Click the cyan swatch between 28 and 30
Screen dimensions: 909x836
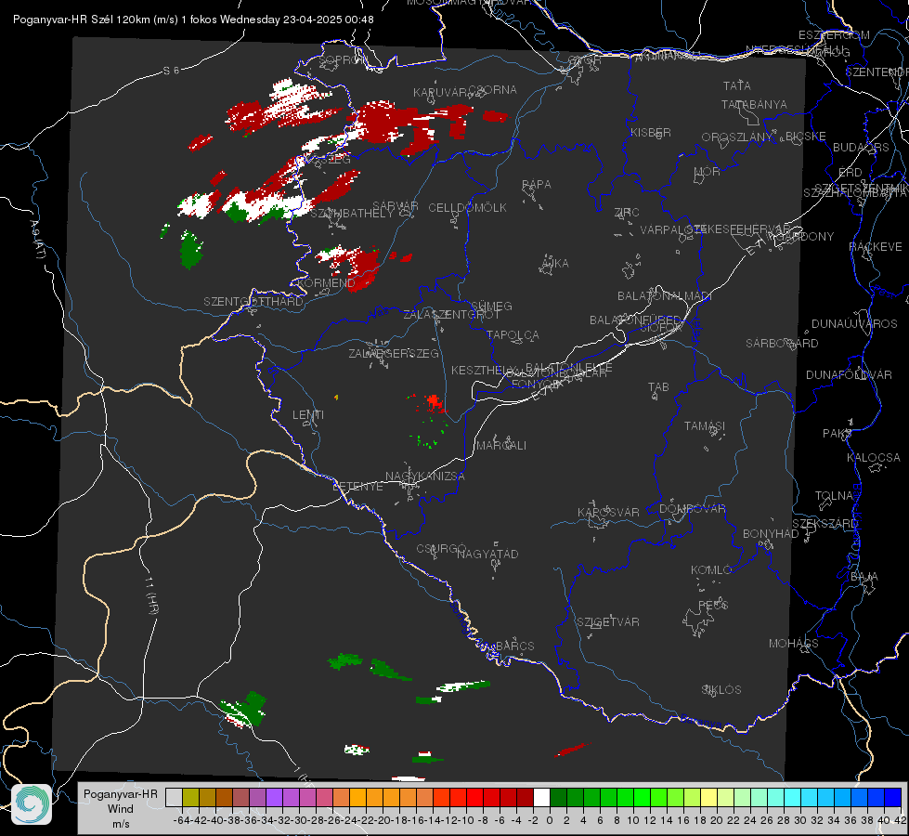792,797
